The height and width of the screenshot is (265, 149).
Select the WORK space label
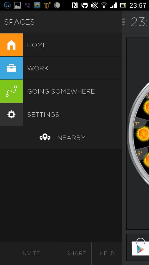coord(38,68)
